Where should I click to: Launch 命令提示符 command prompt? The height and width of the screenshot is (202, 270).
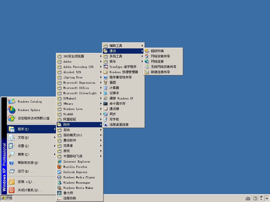coord(123,104)
